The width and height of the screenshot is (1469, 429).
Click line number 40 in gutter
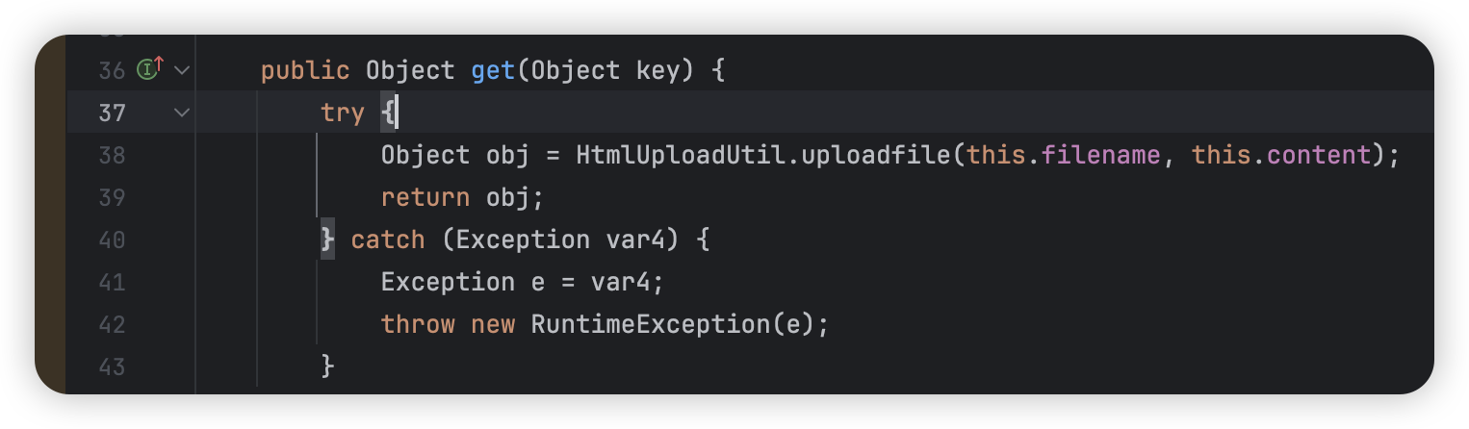tap(112, 240)
